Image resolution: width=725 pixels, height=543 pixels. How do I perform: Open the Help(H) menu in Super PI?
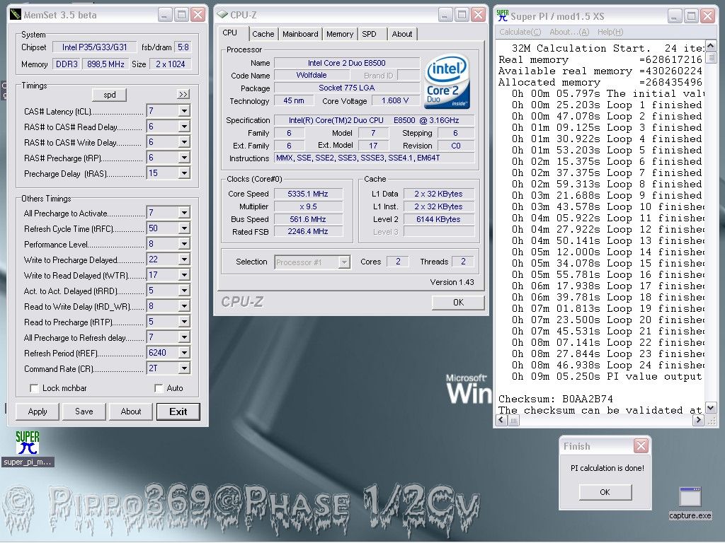tap(610, 32)
